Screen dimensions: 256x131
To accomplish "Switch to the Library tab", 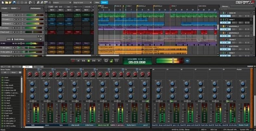I will pyautogui.click(x=38, y=67).
